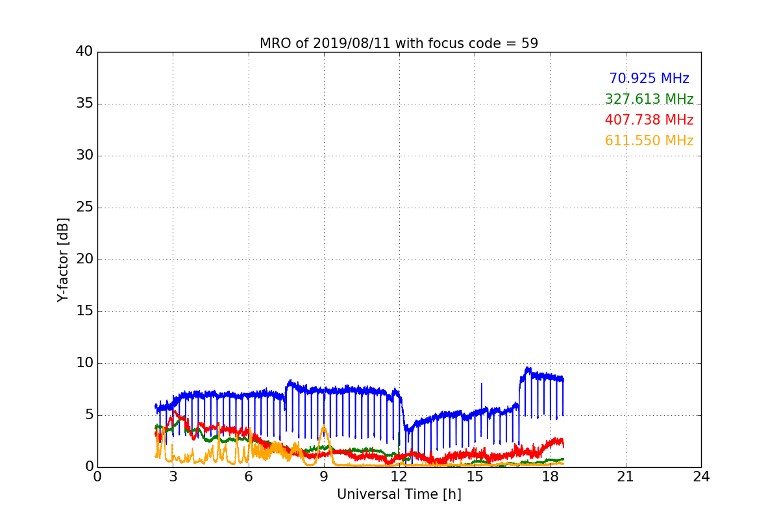Select the green '327.613 MHz' legend label
Image resolution: width=779 pixels, height=519 pixels.
(x=649, y=99)
